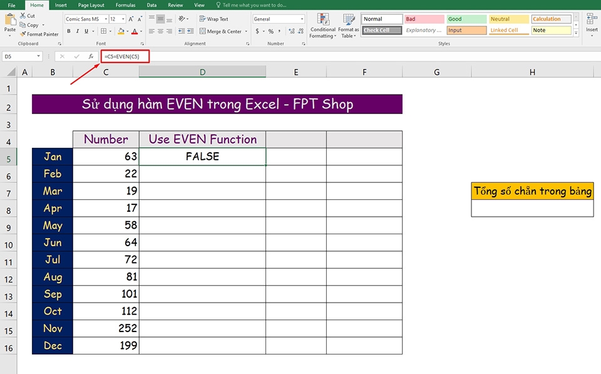Center text horizontally

(160, 31)
